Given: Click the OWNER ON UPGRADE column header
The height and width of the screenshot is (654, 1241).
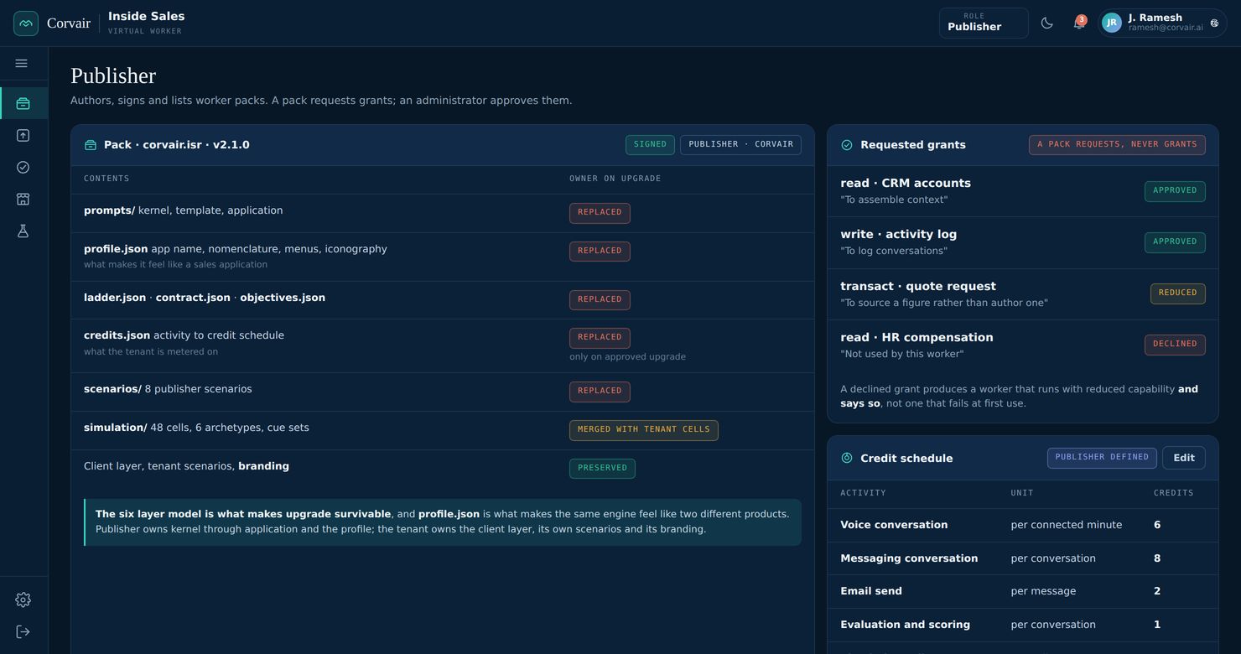Looking at the screenshot, I should tap(615, 179).
